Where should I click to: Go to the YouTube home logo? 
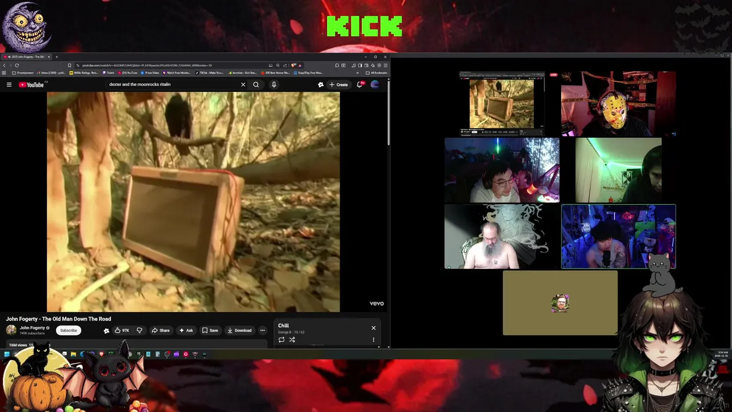pos(31,85)
